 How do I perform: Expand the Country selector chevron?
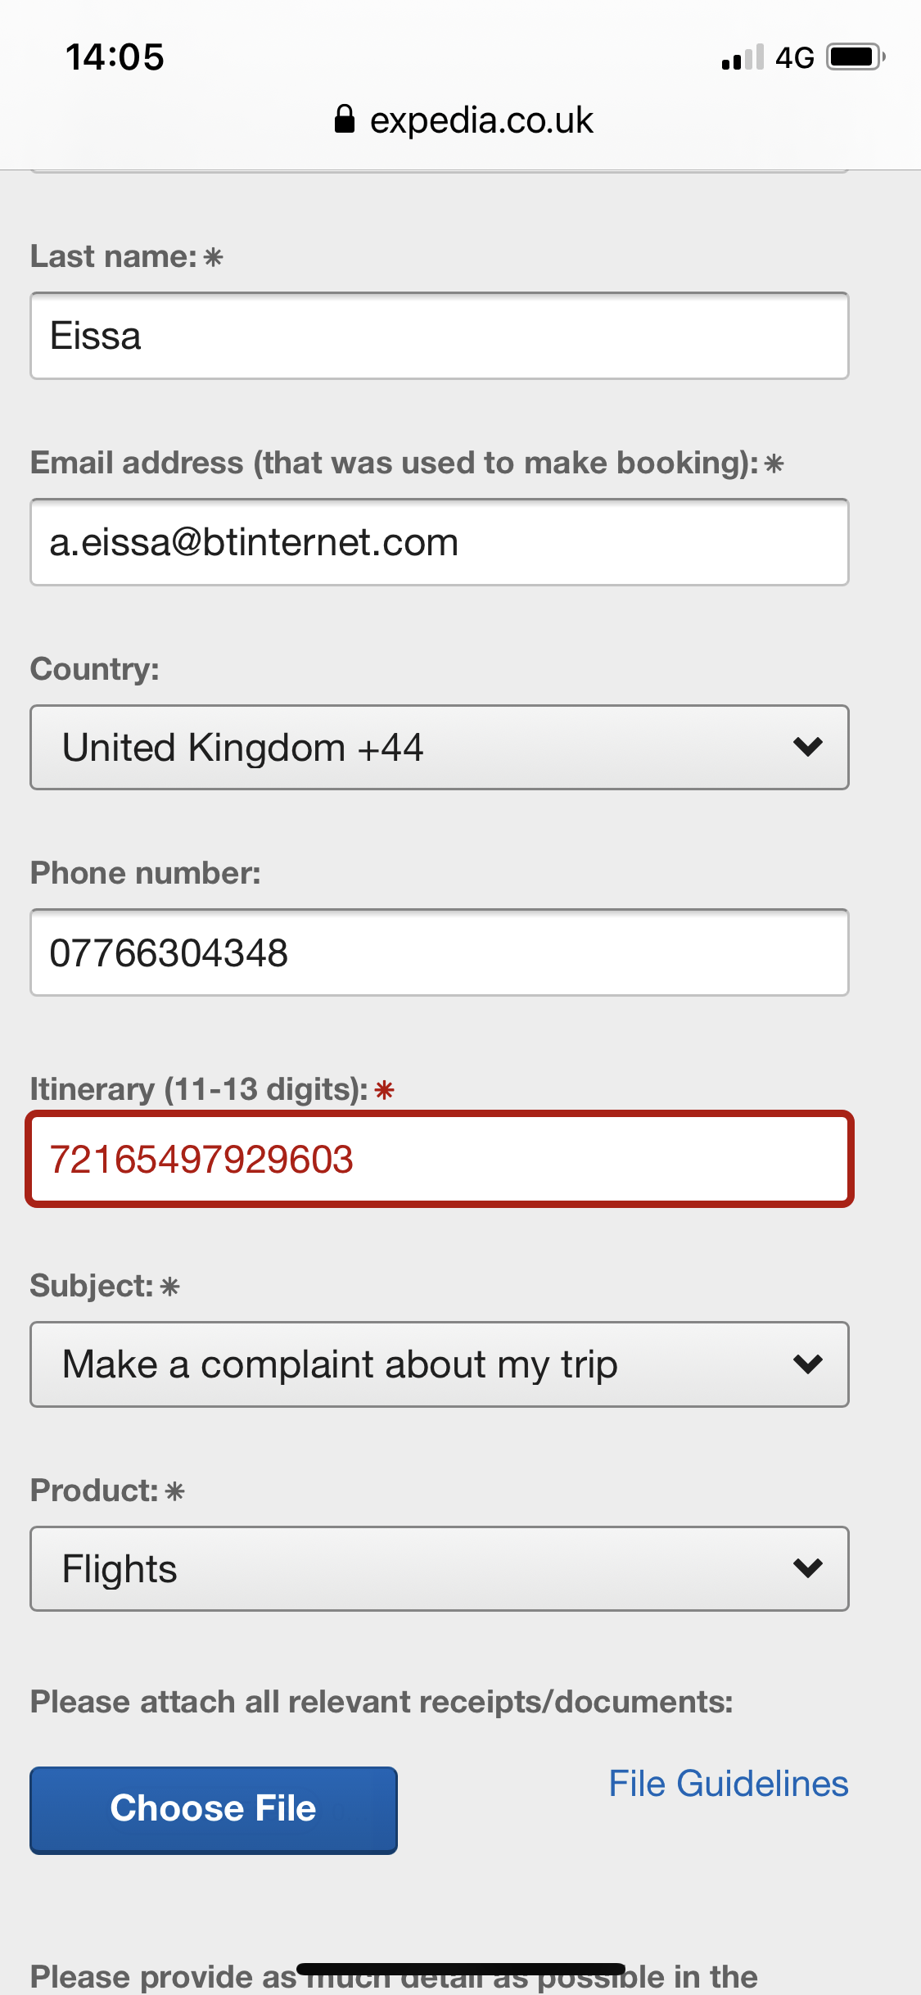[809, 747]
